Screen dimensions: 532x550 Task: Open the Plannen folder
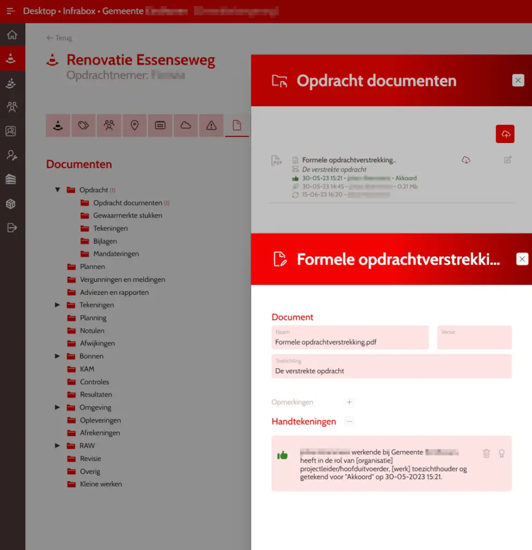(86, 266)
